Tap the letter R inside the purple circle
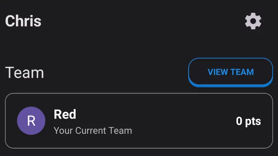This screenshot has height=156, width=278. [31, 121]
